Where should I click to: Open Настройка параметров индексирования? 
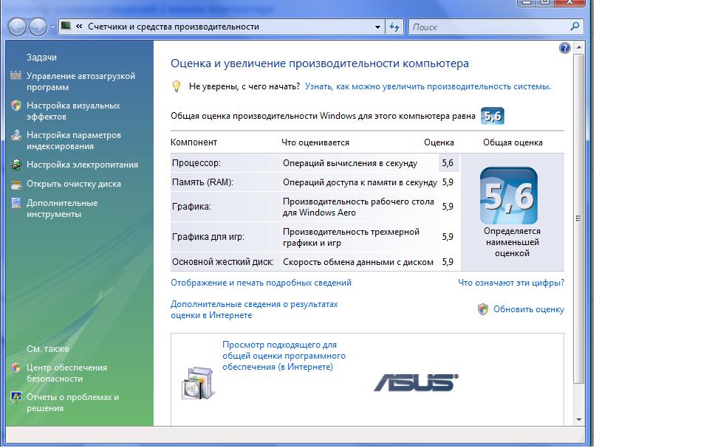tap(74, 140)
